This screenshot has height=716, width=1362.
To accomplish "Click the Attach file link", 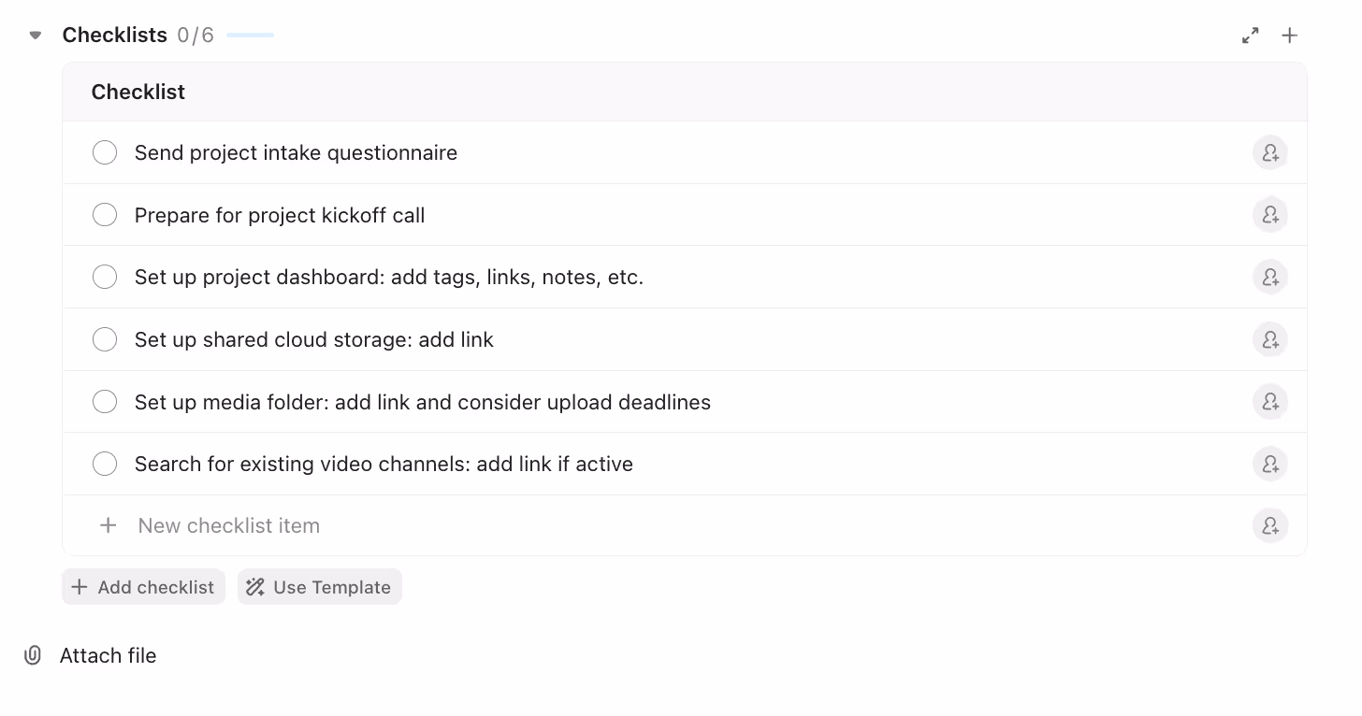I will [x=109, y=655].
